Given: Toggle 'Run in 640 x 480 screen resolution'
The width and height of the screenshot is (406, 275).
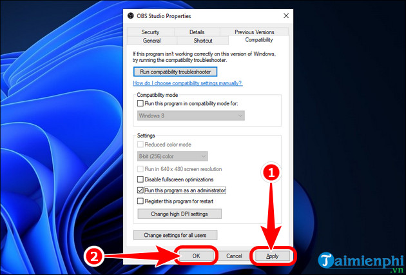Looking at the screenshot, I should coord(140,169).
